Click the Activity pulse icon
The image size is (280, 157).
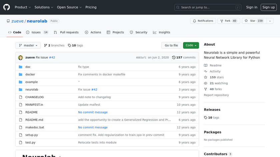[206, 71]
